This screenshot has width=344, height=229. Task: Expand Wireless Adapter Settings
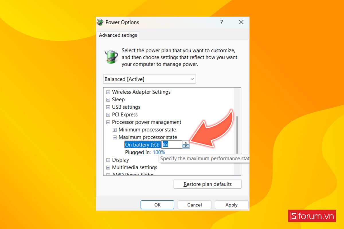point(108,92)
